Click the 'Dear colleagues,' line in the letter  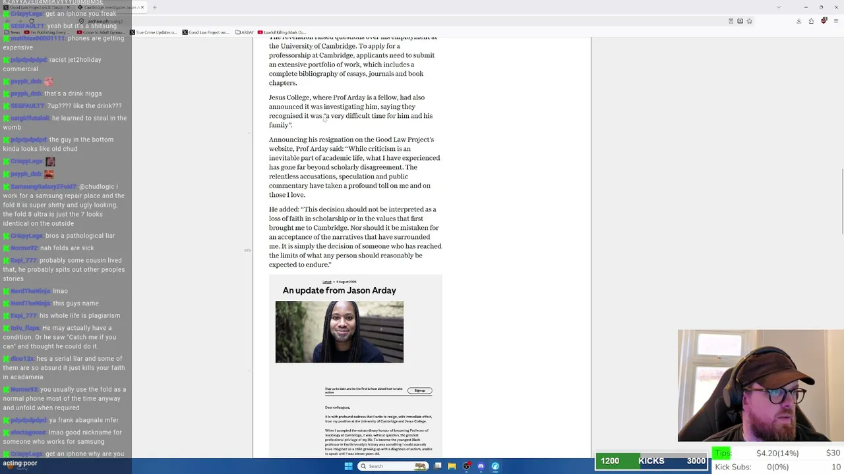[338, 408]
